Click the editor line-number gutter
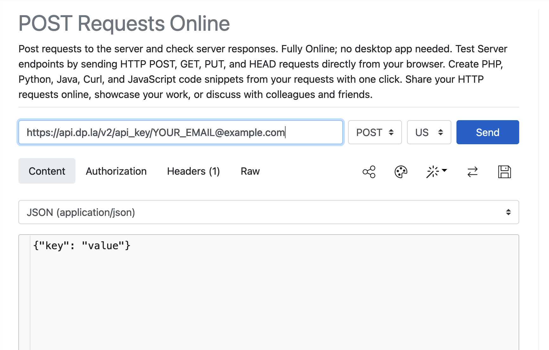Image resolution: width=549 pixels, height=350 pixels. pos(24,292)
